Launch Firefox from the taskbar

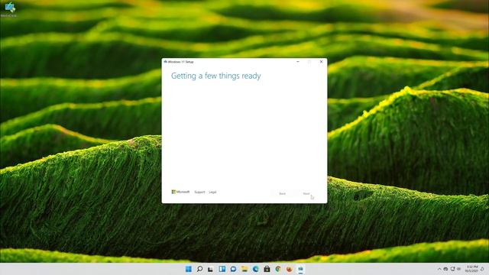click(289, 269)
